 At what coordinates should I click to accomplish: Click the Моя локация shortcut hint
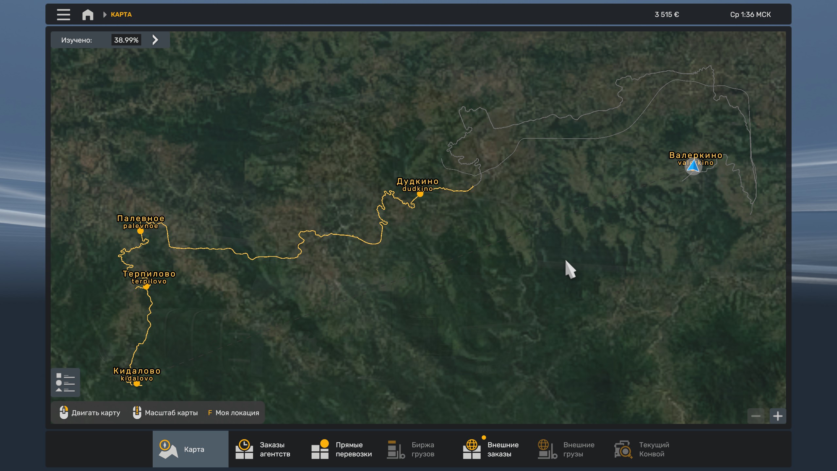[233, 413]
